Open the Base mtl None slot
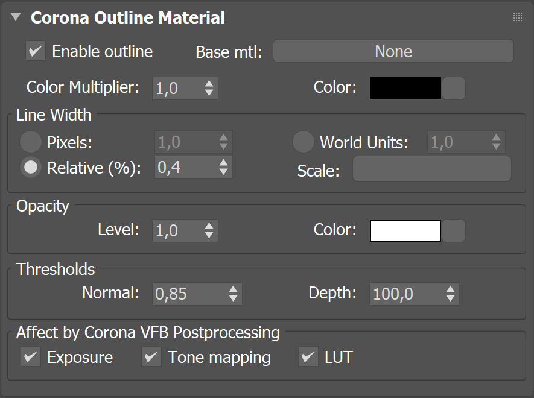534x398 pixels. click(393, 51)
